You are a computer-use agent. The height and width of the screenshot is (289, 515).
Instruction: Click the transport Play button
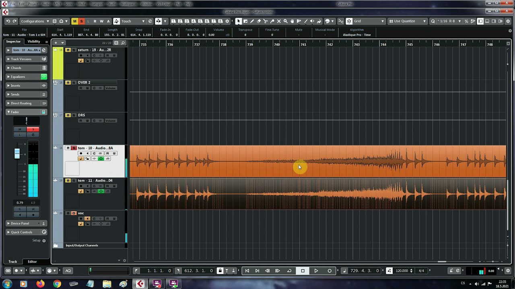click(316, 271)
